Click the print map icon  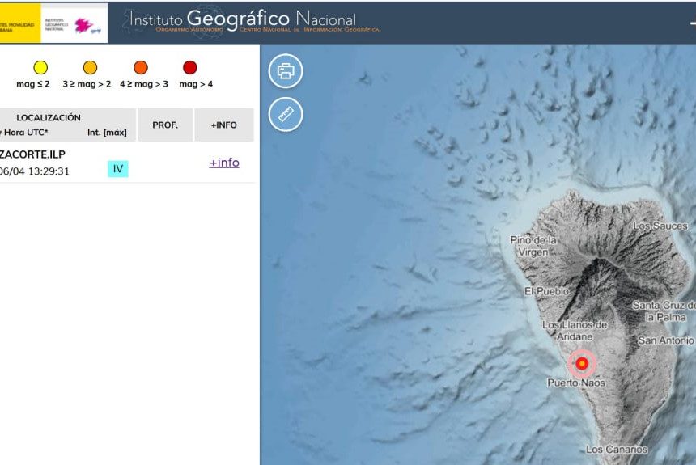tap(286, 70)
